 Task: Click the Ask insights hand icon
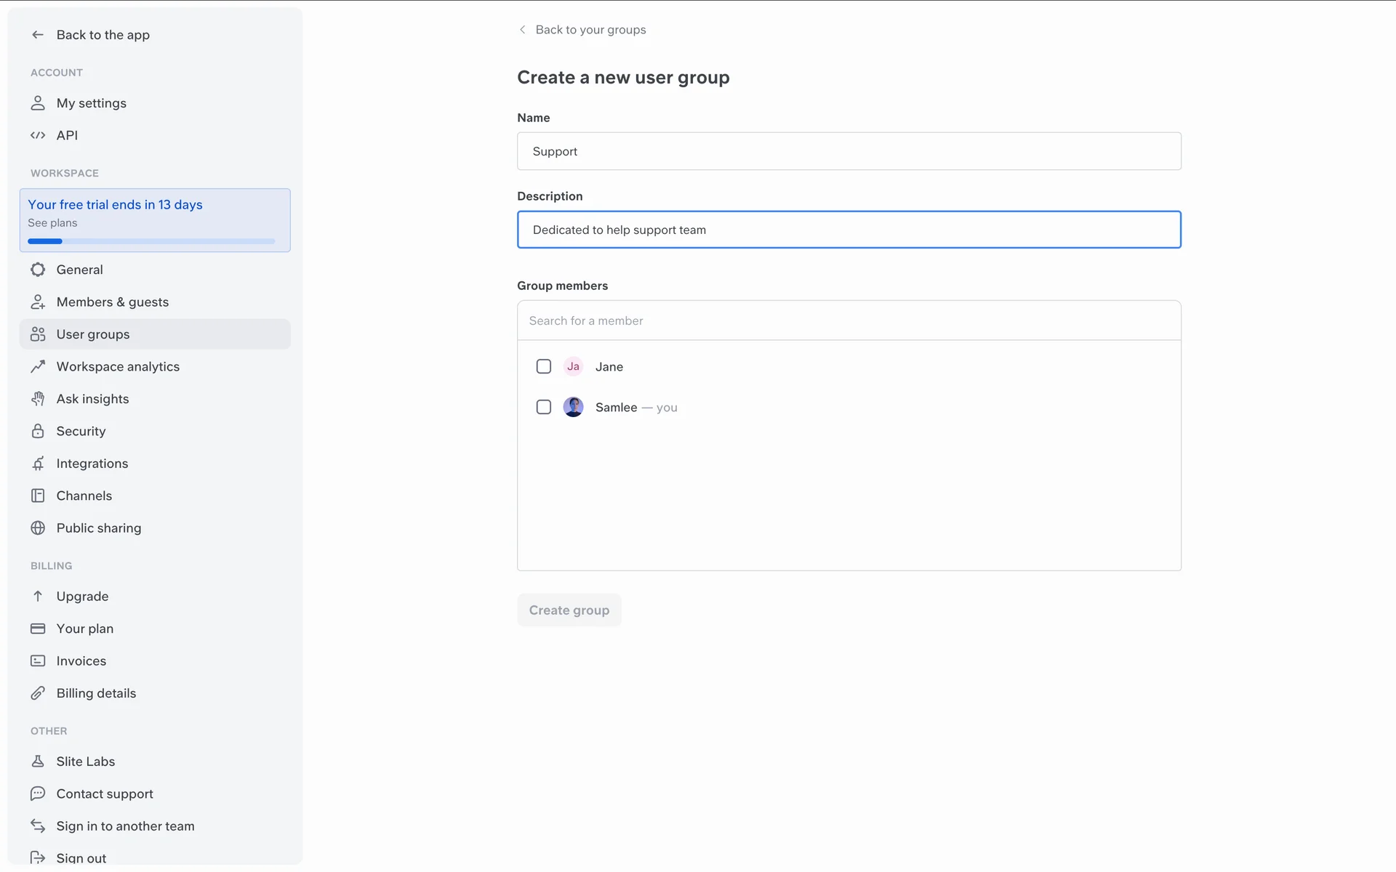point(38,399)
